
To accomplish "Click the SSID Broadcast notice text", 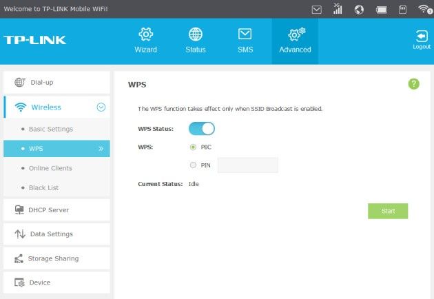I will coord(230,109).
